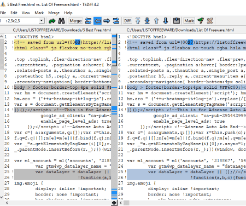Click left pane line 29 'border: none !important;'

pos(67,194)
